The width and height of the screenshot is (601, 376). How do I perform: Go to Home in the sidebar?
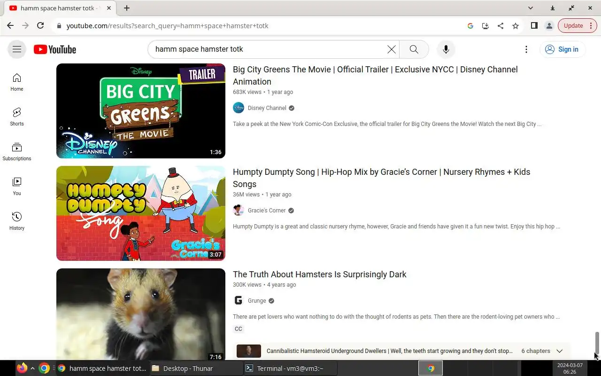click(x=17, y=82)
